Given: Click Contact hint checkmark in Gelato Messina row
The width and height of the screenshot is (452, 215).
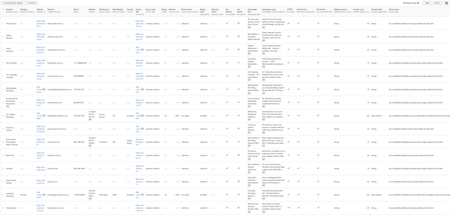Looking at the screenshot, I should 298,36.
